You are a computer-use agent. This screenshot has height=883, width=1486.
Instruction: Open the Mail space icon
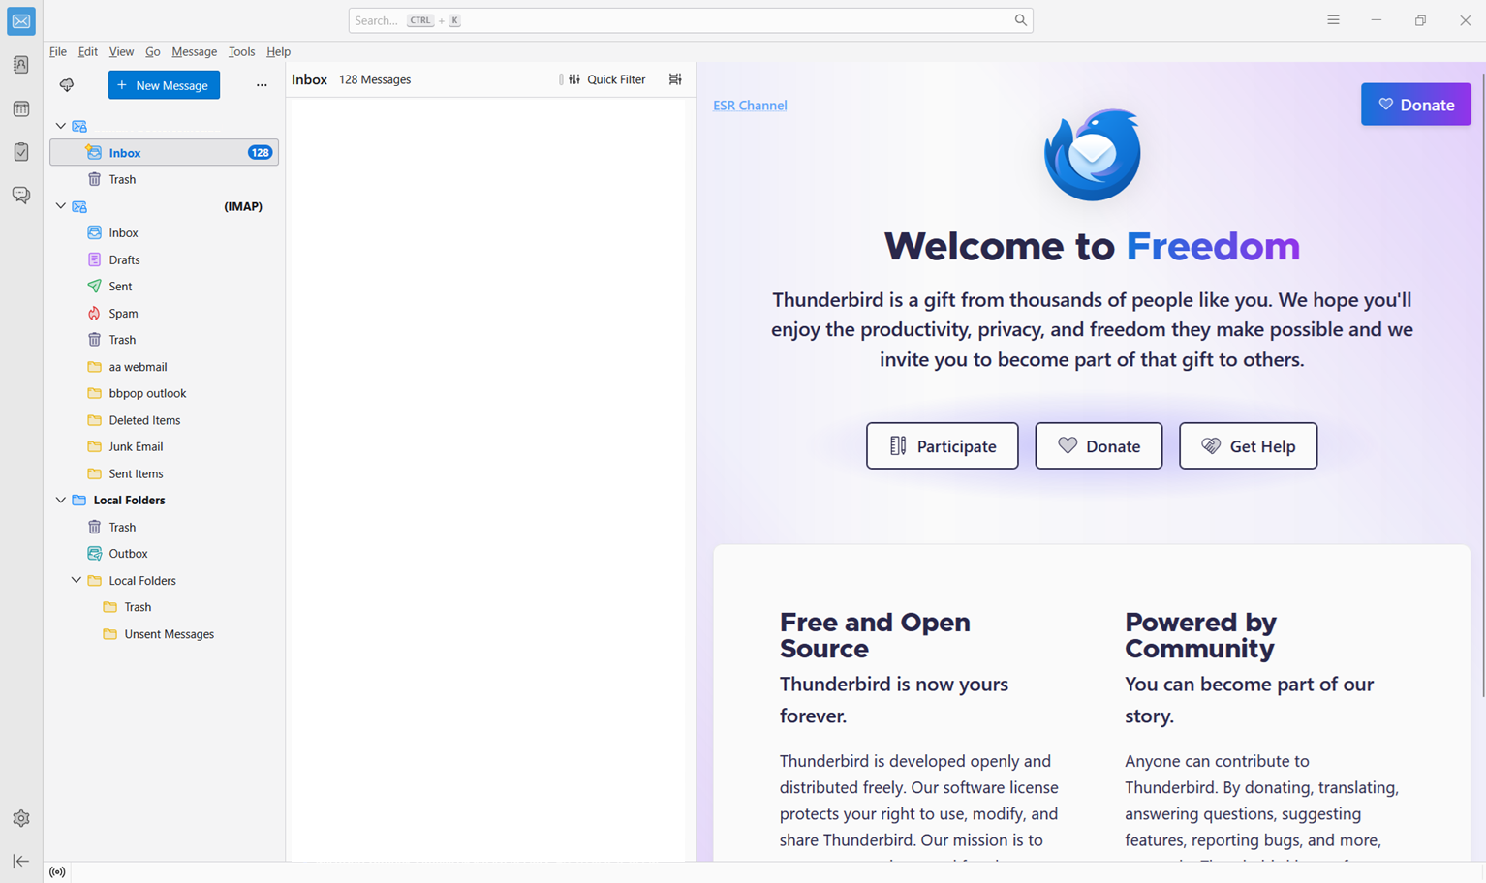click(21, 21)
